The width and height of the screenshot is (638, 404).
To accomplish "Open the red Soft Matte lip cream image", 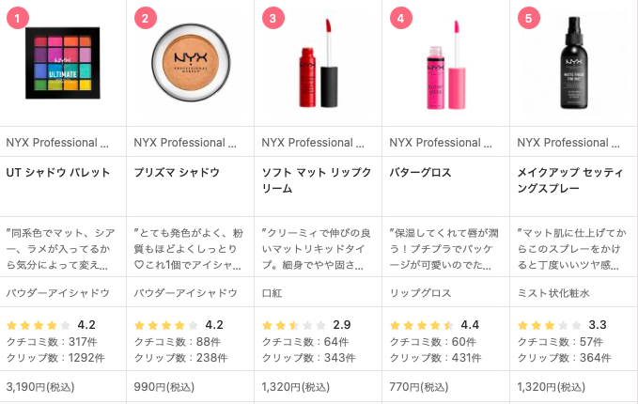I will click(319, 64).
